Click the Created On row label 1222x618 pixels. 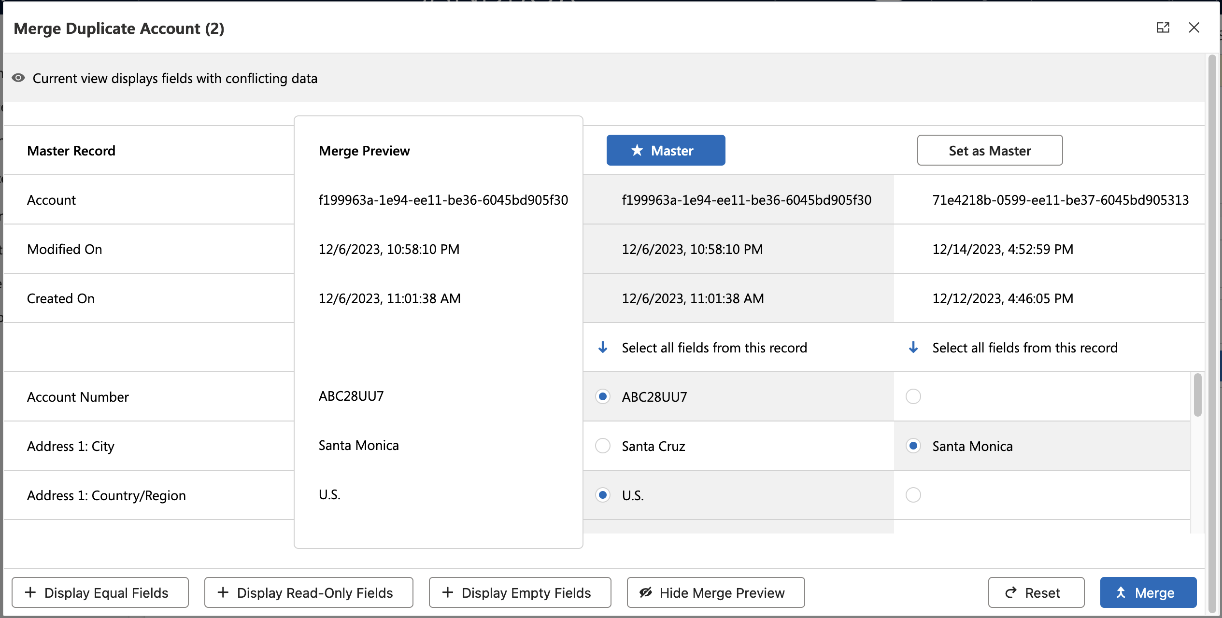click(61, 298)
